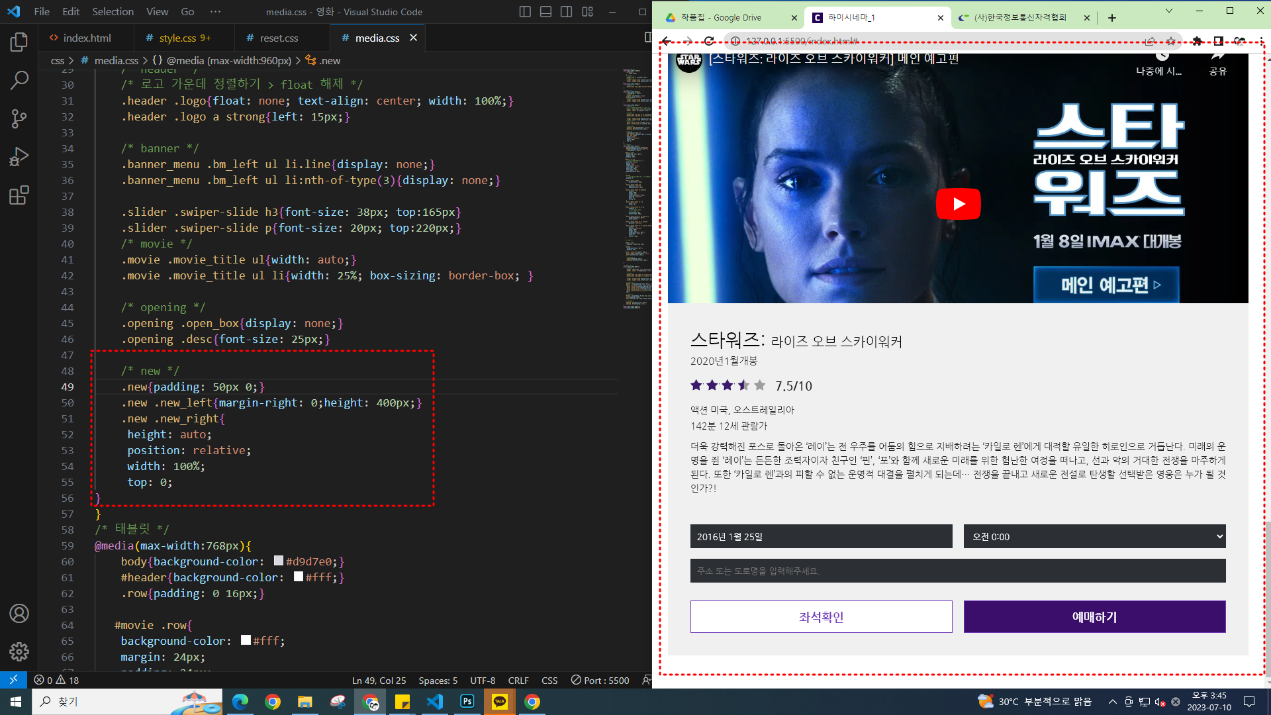This screenshot has width=1271, height=715.
Task: Open the Explorer view in activity bar
Action: pyautogui.click(x=19, y=42)
